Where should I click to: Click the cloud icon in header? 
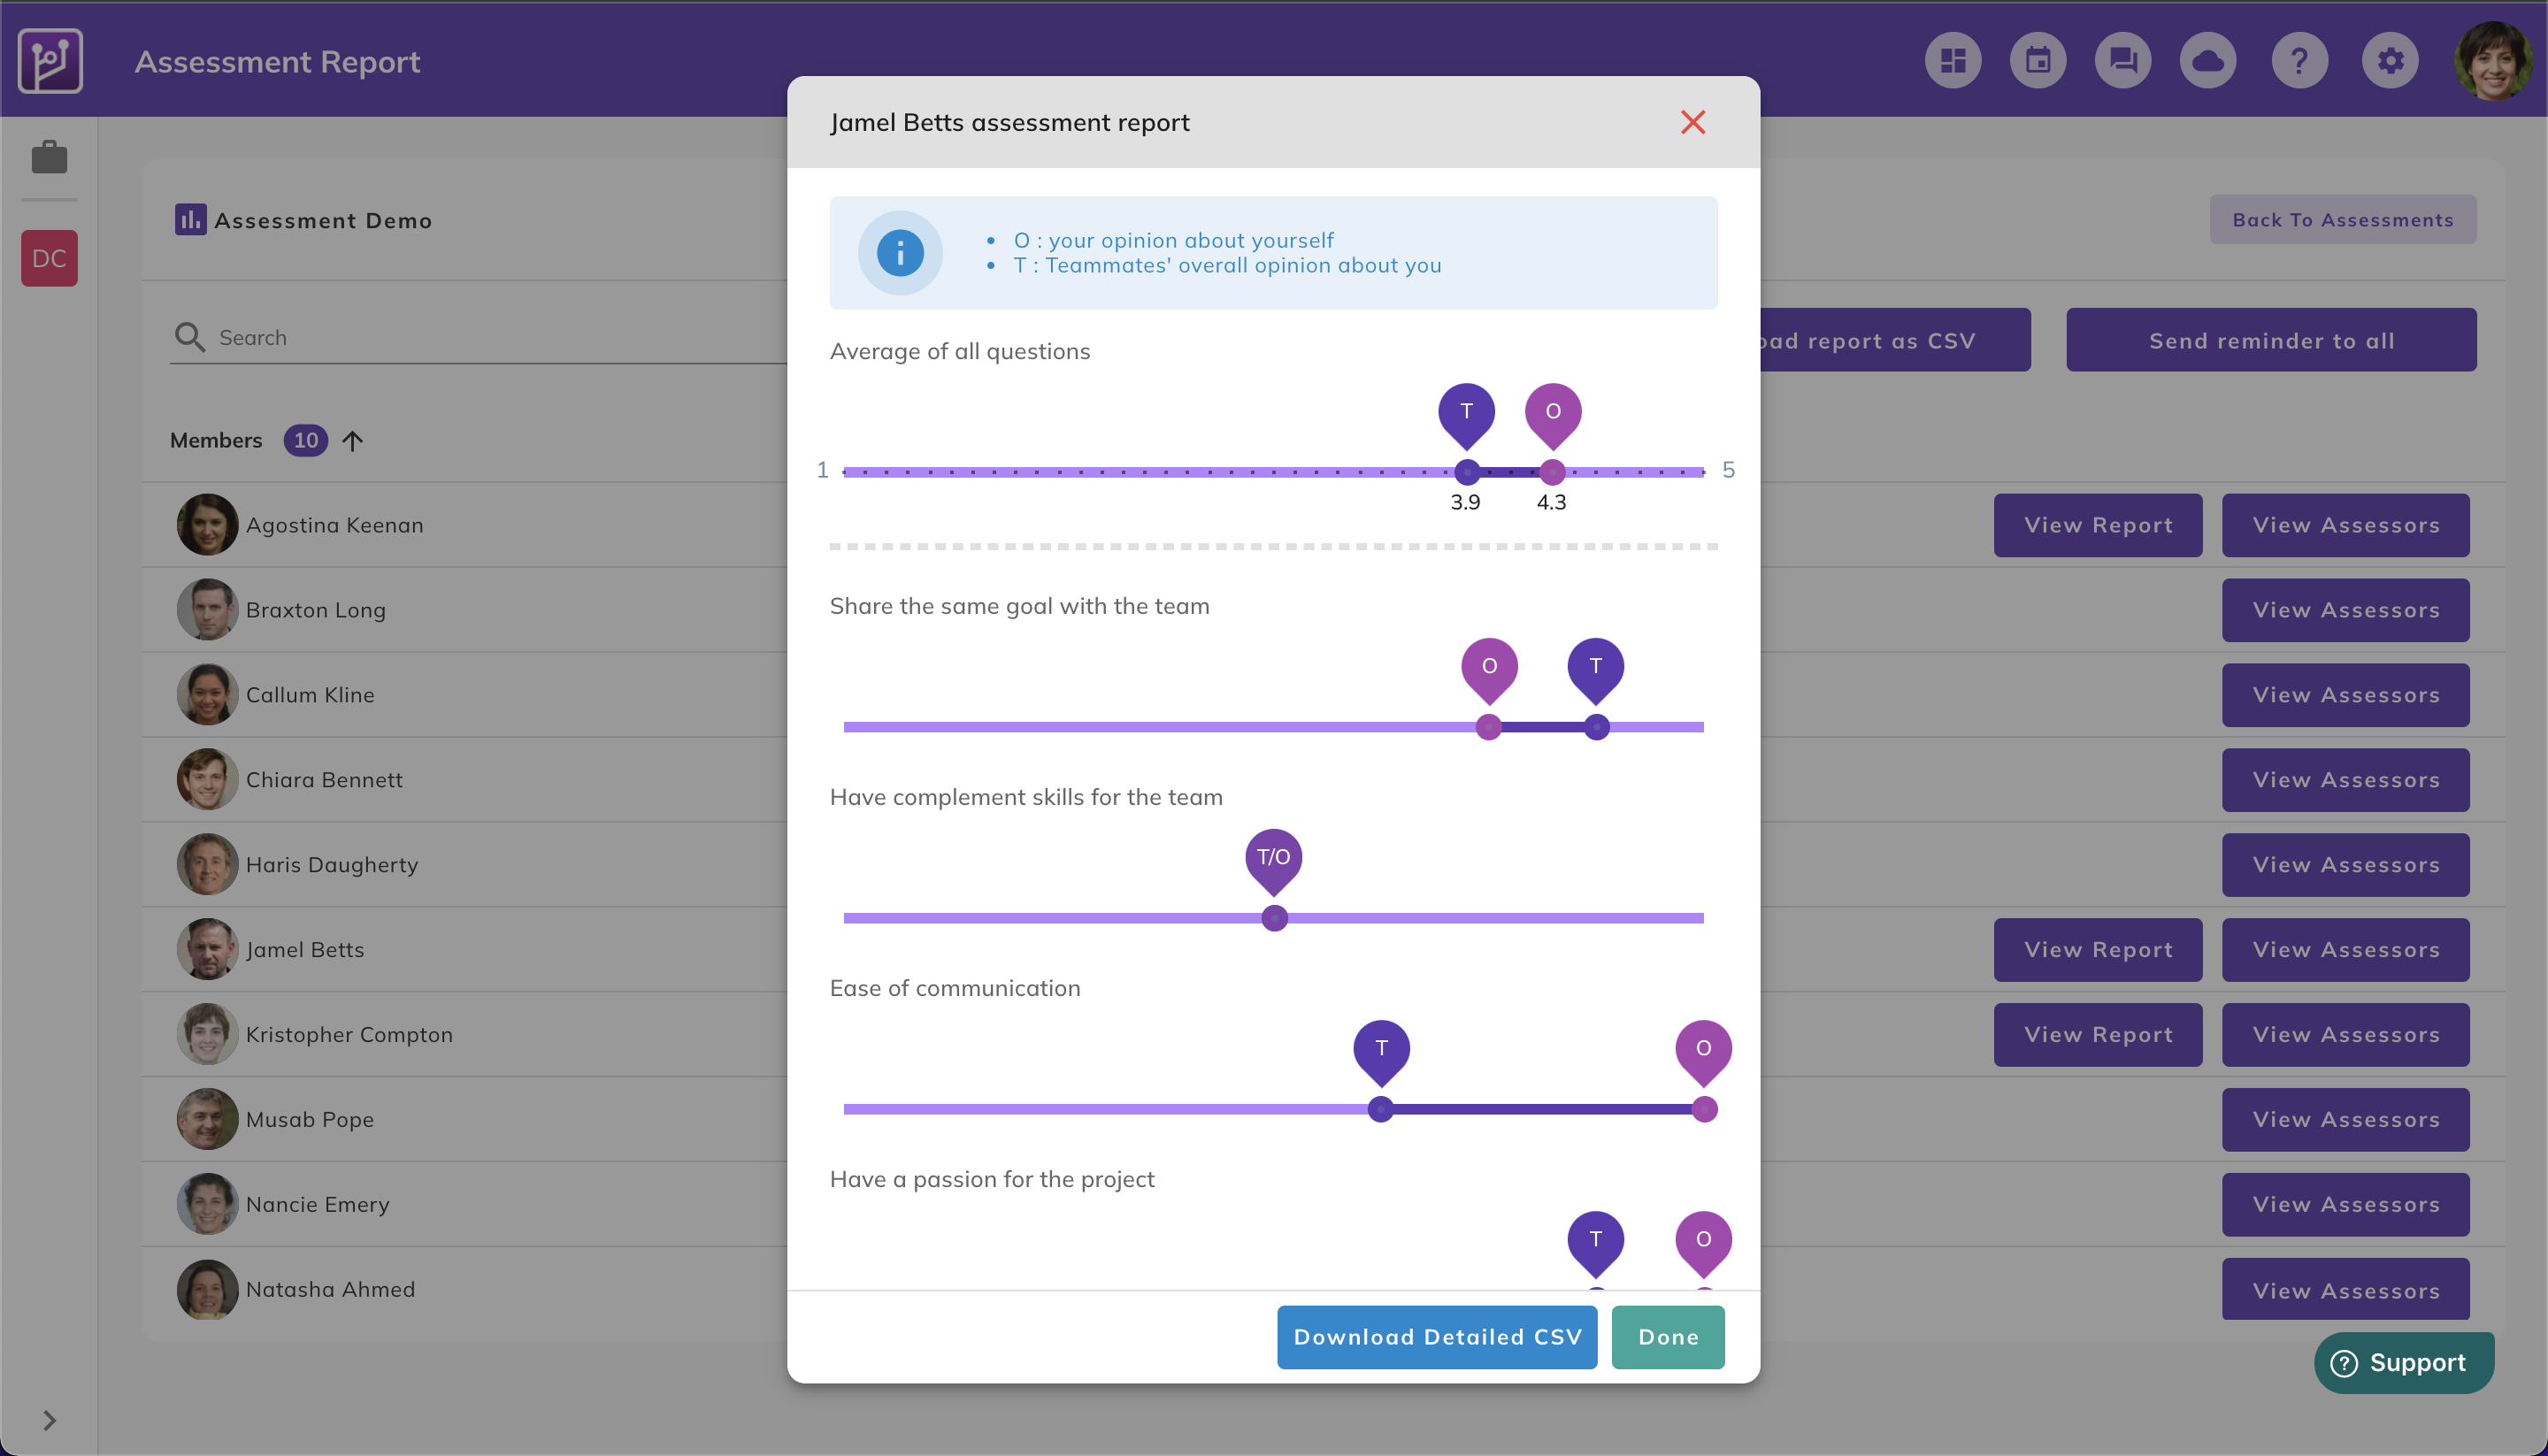pos(2208,61)
